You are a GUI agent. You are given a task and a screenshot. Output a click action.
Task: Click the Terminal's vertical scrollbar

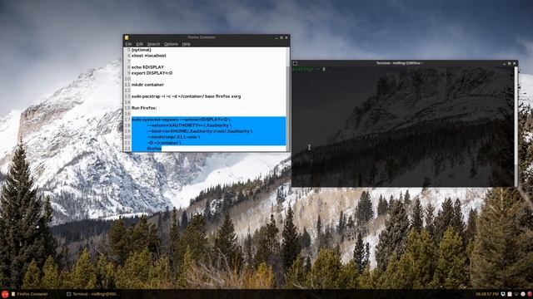point(516,126)
